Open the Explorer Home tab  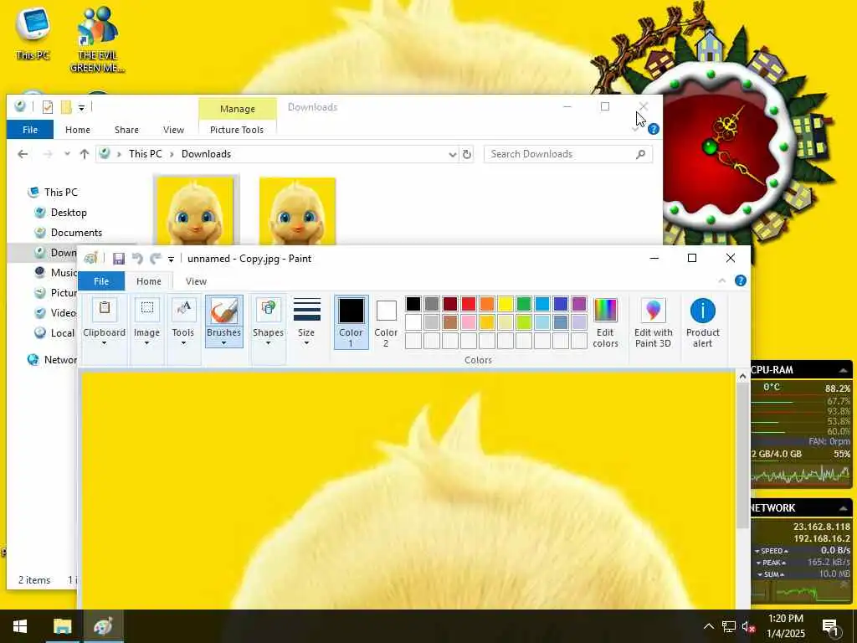pyautogui.click(x=78, y=130)
